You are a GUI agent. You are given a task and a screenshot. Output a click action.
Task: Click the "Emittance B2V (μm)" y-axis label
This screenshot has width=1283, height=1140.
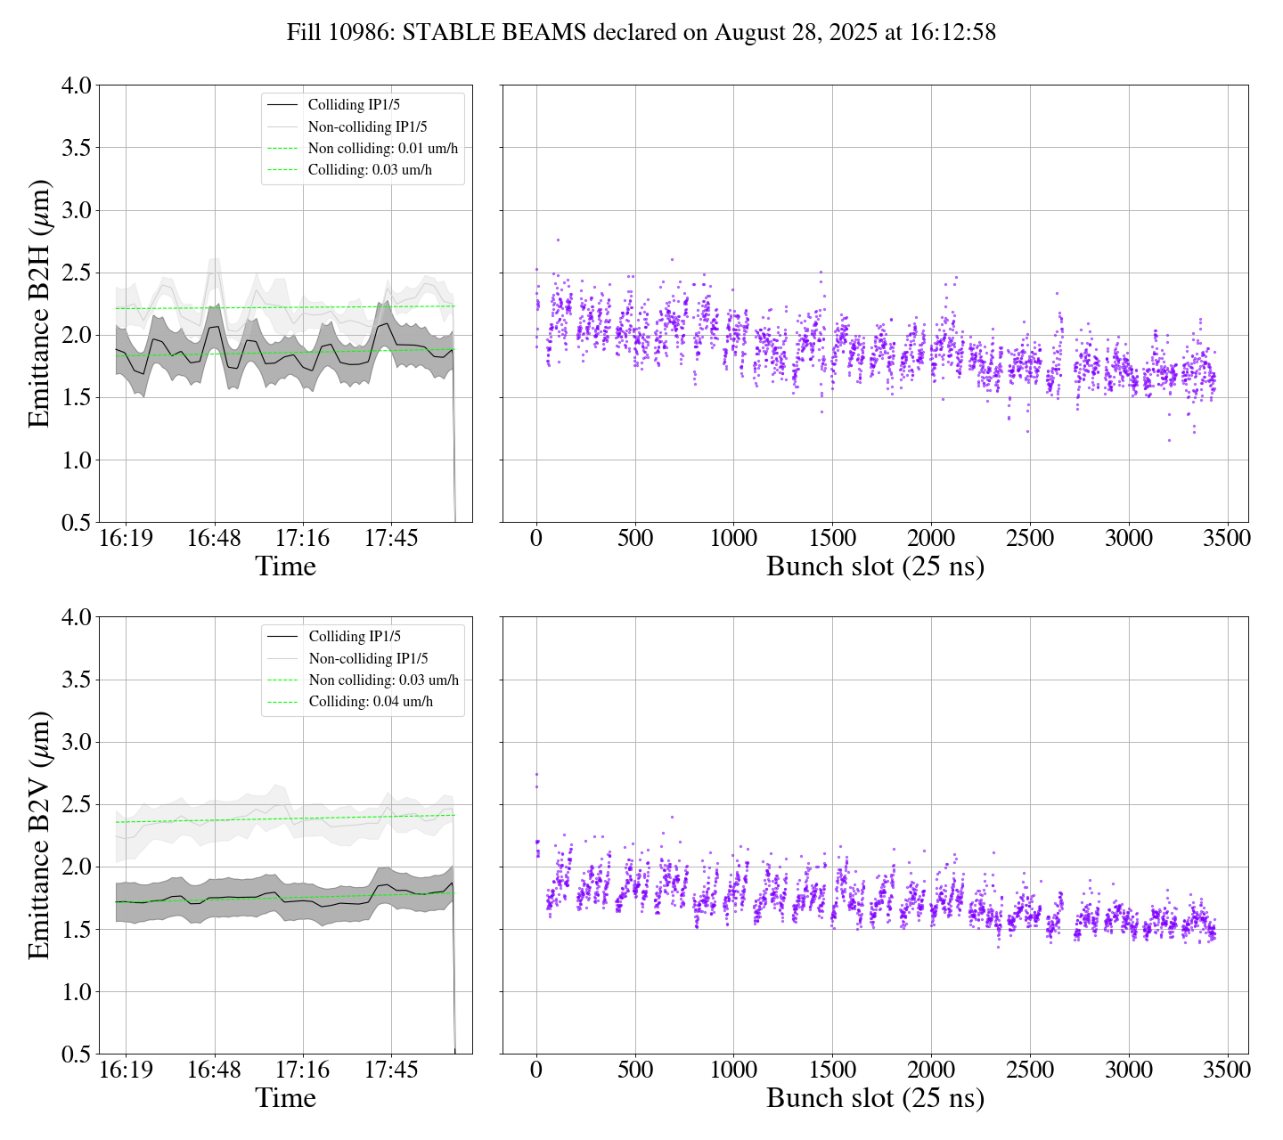click(x=39, y=835)
